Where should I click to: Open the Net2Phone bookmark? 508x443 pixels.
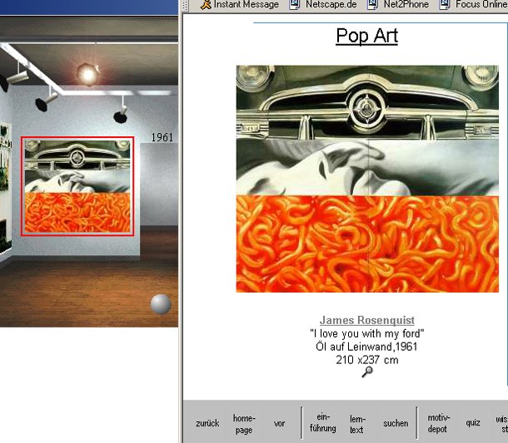click(398, 4)
